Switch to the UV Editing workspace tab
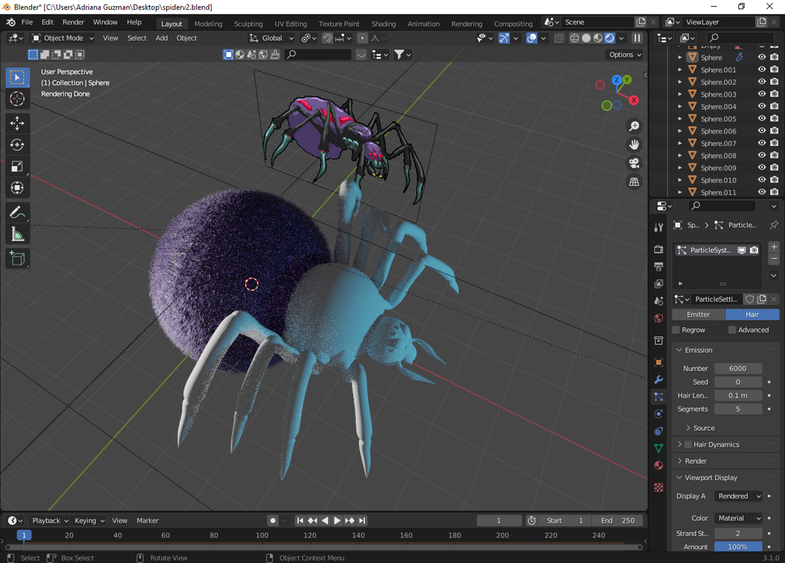The width and height of the screenshot is (785, 563). [x=290, y=24]
